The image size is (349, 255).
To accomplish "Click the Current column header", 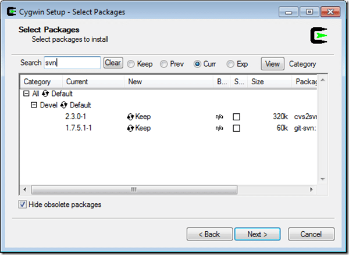I will (93, 82).
